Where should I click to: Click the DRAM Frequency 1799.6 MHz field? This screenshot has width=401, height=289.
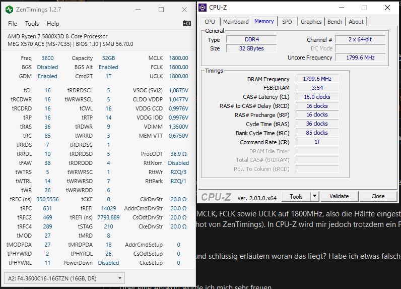coord(317,79)
